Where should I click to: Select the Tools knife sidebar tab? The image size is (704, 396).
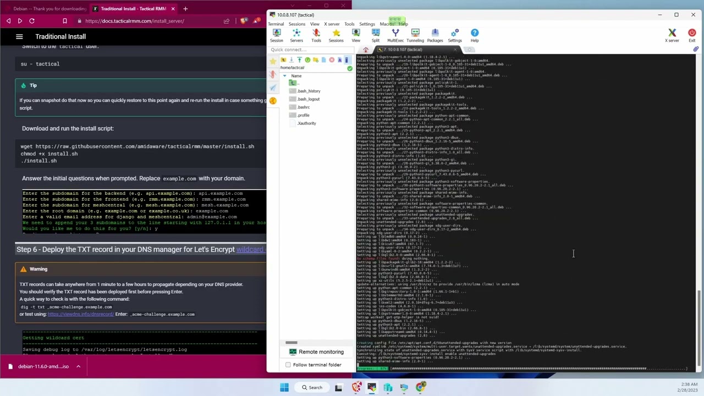[x=273, y=75]
